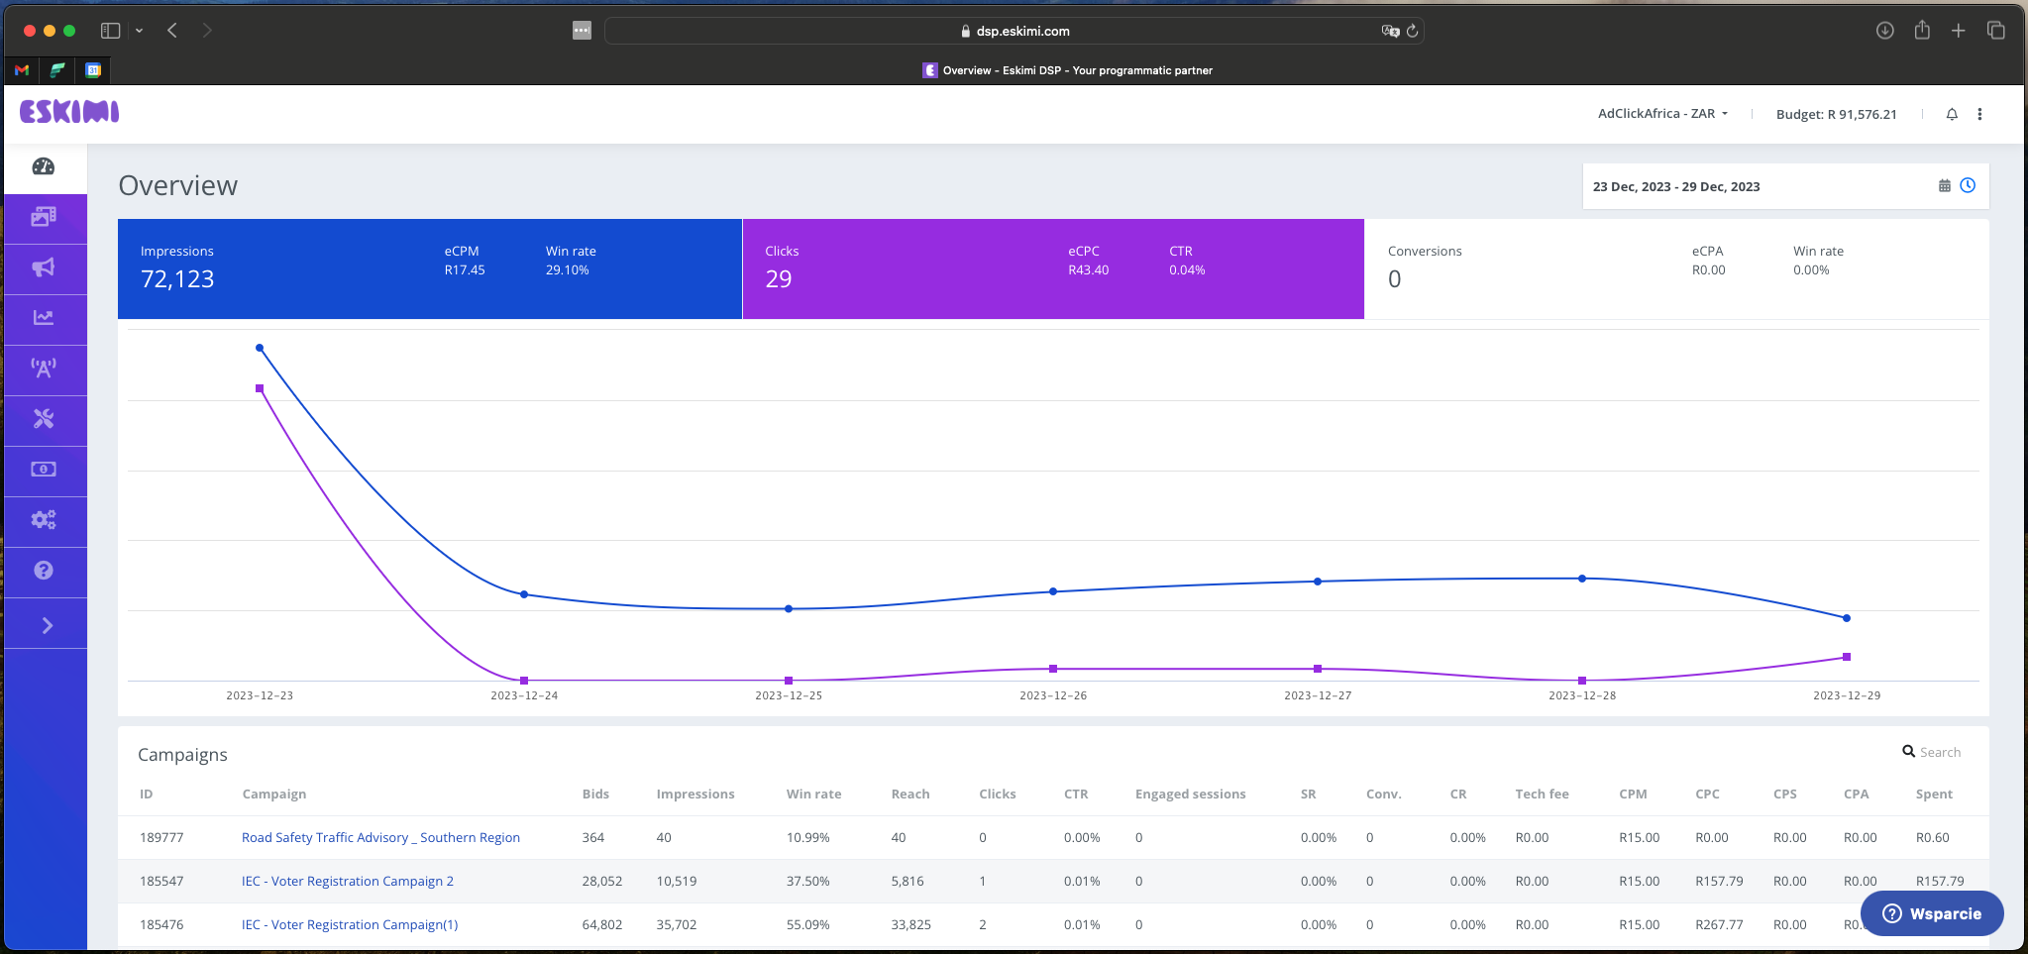Open IEC - Voter Registration Campaign 2 link
The height and width of the screenshot is (954, 2028).
(348, 881)
